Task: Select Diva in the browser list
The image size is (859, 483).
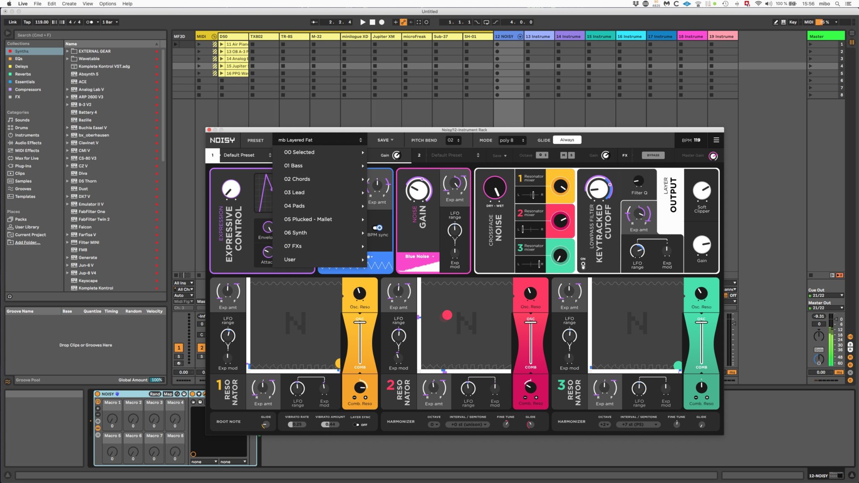Action: click(x=83, y=174)
